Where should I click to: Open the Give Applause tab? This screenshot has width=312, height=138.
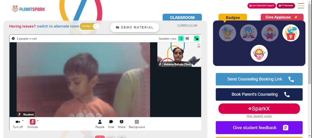click(x=282, y=17)
